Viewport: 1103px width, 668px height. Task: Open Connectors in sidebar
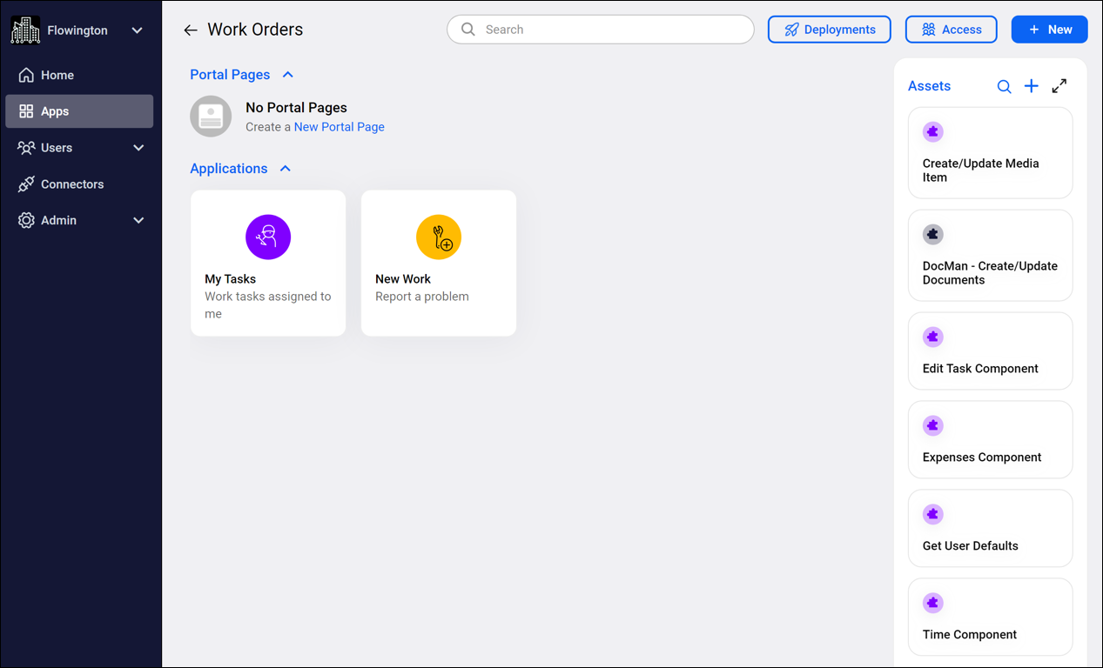point(79,184)
